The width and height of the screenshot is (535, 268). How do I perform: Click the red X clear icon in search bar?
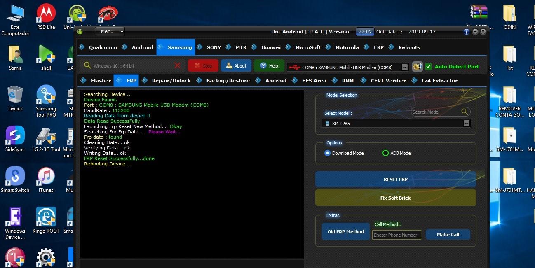[x=178, y=65]
